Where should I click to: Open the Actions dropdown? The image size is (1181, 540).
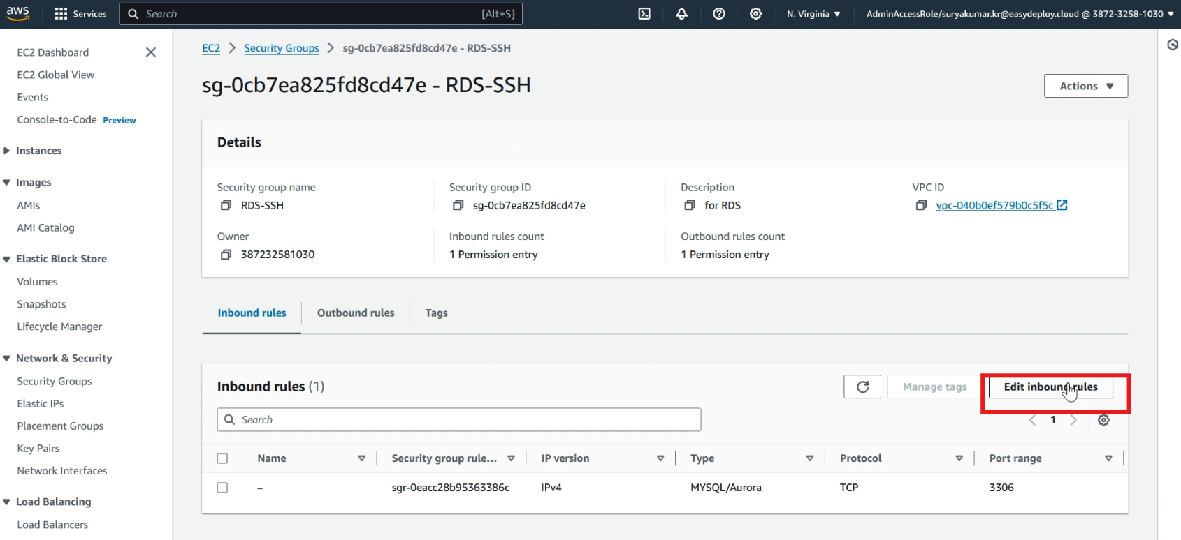pyautogui.click(x=1085, y=86)
